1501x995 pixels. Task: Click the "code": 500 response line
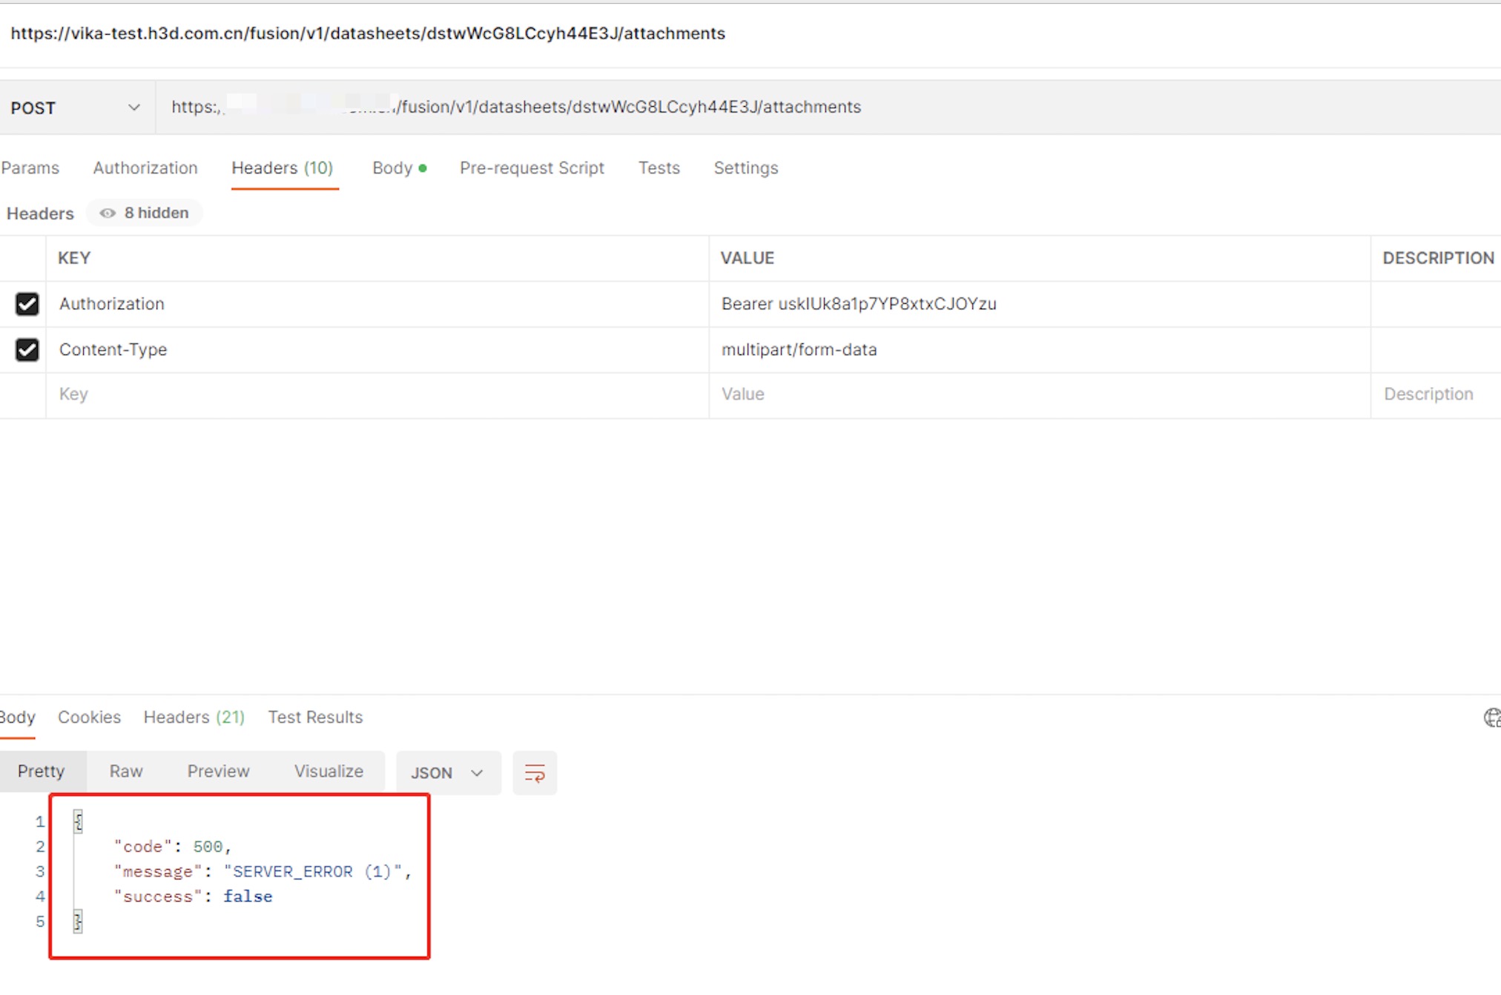pyautogui.click(x=173, y=847)
